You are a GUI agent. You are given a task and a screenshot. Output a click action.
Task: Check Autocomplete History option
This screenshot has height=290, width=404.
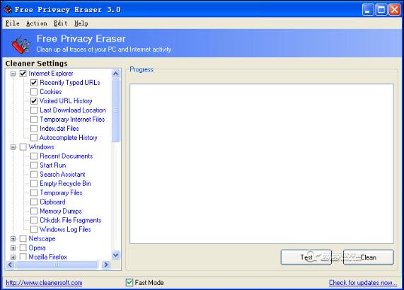pyautogui.click(x=34, y=138)
